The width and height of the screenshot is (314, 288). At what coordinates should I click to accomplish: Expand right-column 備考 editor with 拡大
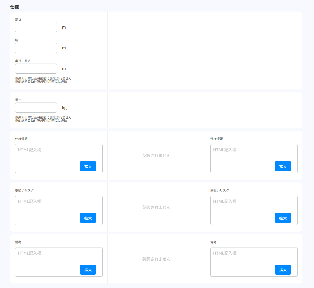pos(283,270)
